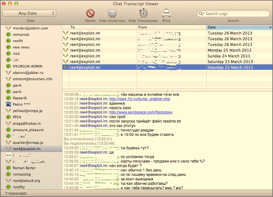
Task: Click the icon beside quarker@xmpp.jp
Action: [x=8, y=143]
